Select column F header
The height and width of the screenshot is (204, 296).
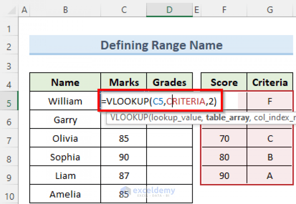point(224,10)
